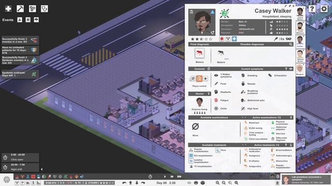Select the orange Player control mode
Image resolution: width=332 pixels, height=186 pixels.
[199, 79]
